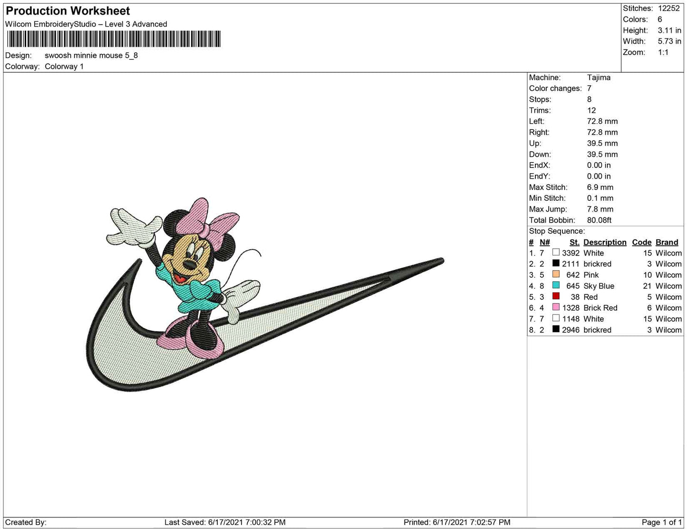
Task: Click the red swatch in stop row 5
Action: (x=556, y=296)
